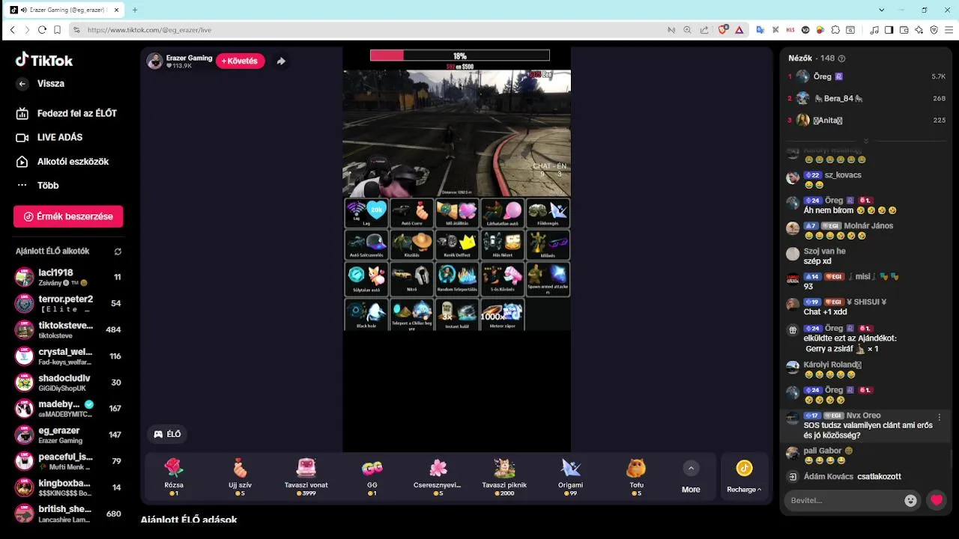Send a Tofu gift

(636, 476)
